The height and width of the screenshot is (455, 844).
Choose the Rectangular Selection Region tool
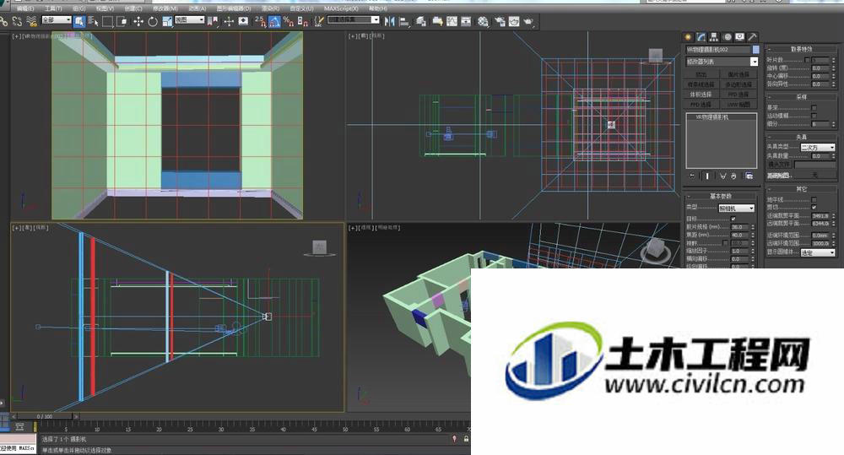[108, 21]
